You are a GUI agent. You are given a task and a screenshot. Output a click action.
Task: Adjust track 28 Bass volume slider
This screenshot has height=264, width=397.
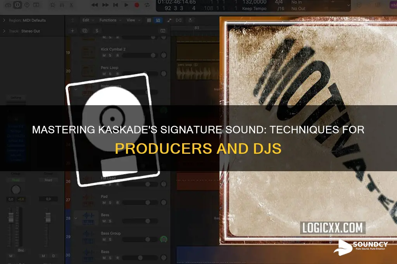click(x=140, y=221)
